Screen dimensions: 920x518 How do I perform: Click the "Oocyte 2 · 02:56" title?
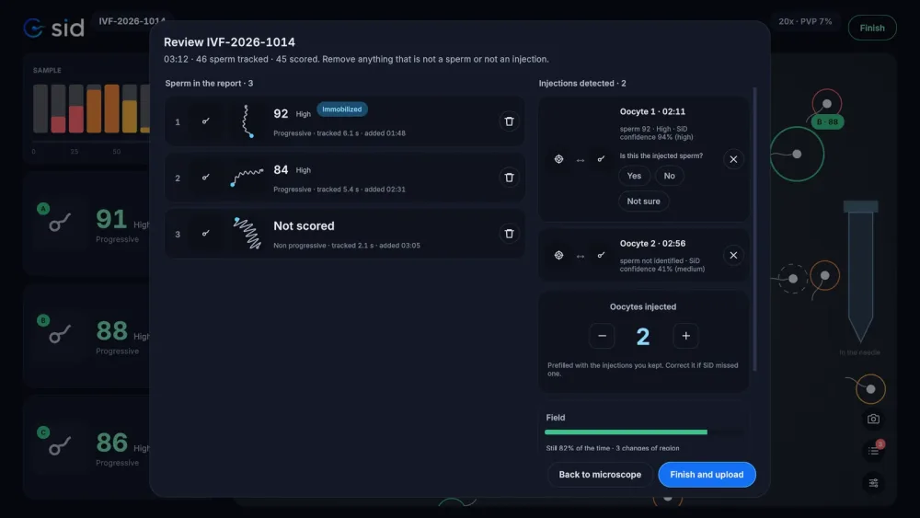point(652,244)
